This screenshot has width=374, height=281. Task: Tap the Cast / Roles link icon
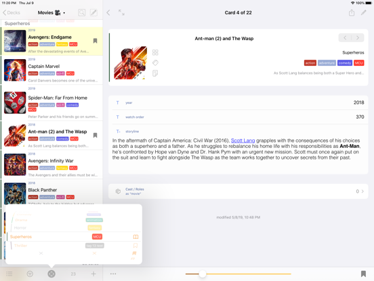coord(118,191)
